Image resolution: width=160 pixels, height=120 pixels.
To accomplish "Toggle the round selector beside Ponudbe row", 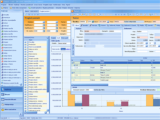I will click(x=25, y=42).
